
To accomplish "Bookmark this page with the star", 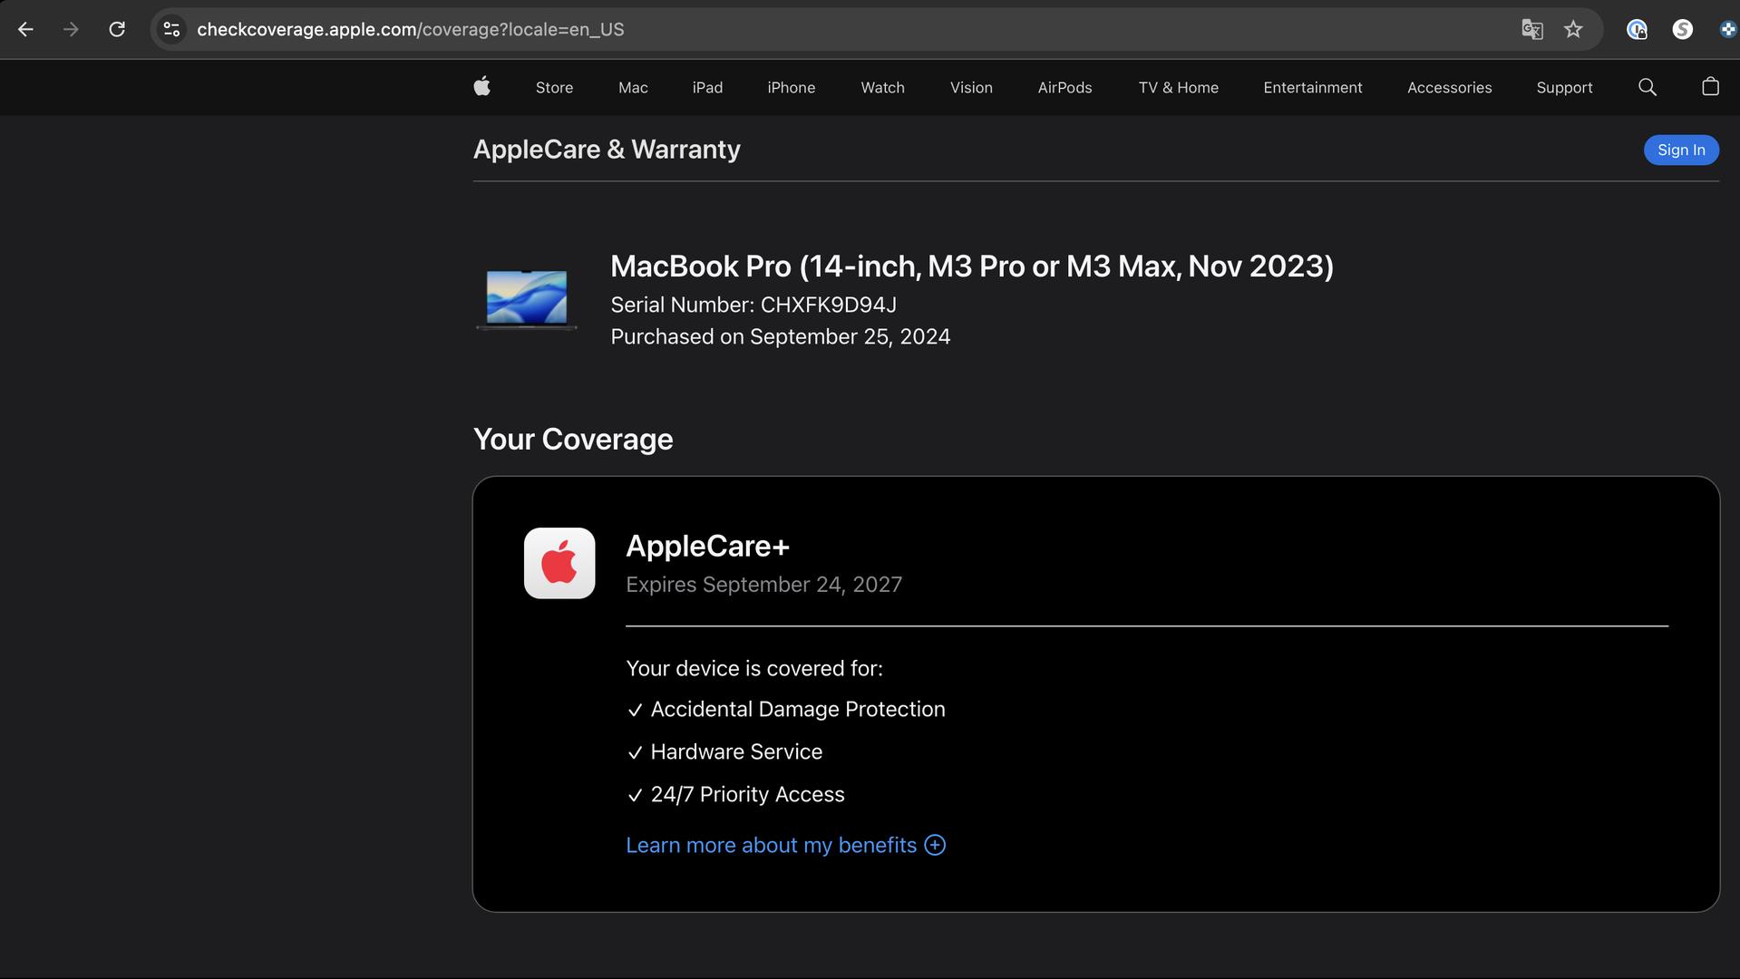I will pos(1573,29).
